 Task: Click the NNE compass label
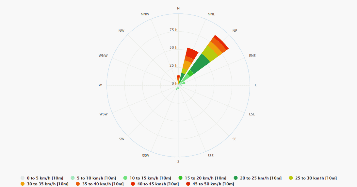[x=211, y=14]
